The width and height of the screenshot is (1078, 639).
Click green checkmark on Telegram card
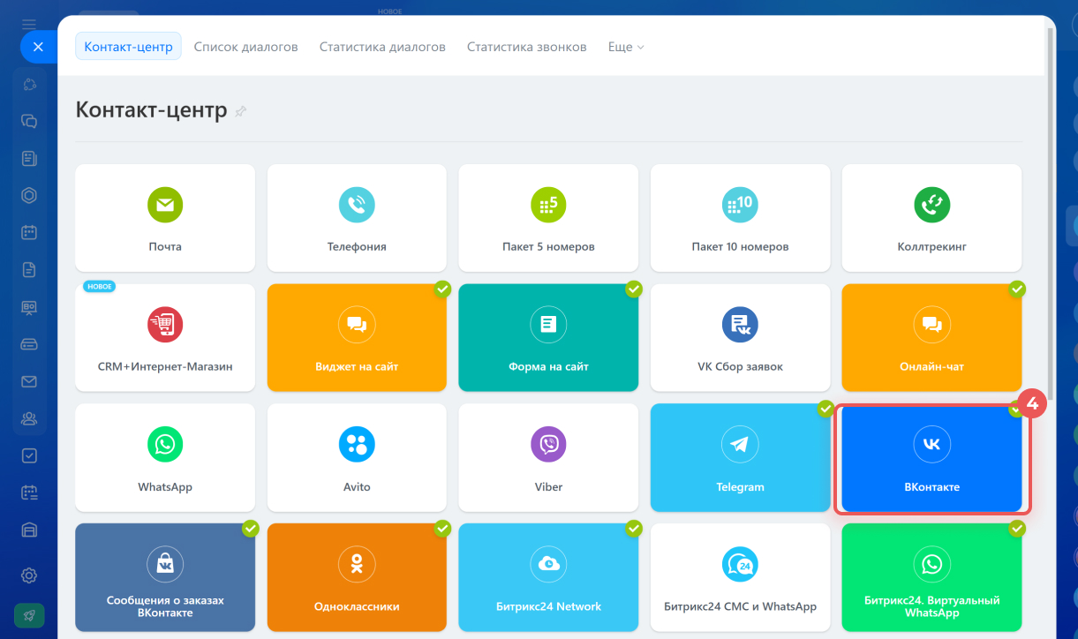click(x=825, y=409)
